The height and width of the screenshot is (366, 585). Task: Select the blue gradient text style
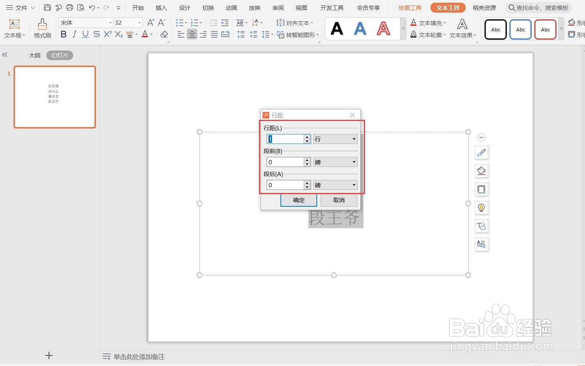tap(360, 29)
